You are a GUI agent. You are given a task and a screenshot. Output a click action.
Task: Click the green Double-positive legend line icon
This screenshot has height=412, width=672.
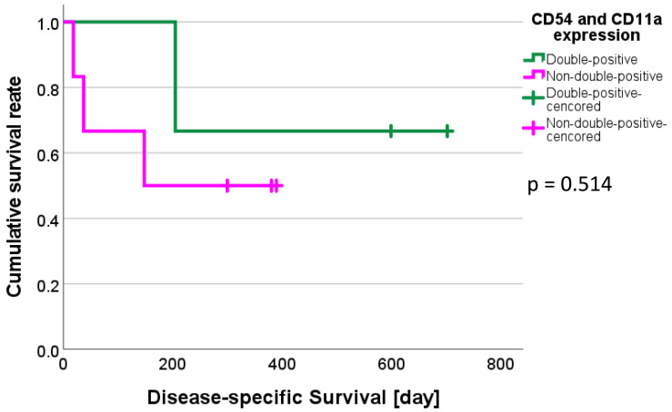(533, 59)
